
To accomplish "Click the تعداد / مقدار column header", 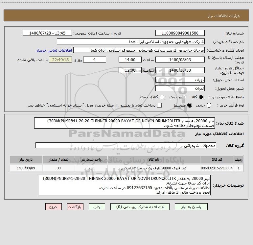I will [58, 159].
